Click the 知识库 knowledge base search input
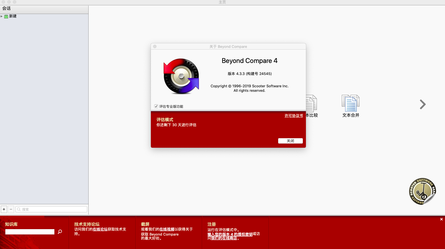The image size is (445, 249). pyautogui.click(x=30, y=232)
